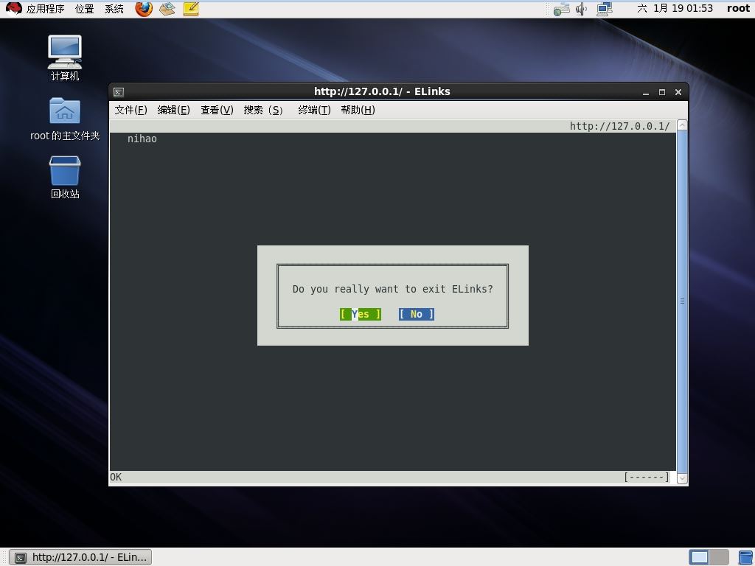Click the removable drive tray icon

click(x=561, y=9)
